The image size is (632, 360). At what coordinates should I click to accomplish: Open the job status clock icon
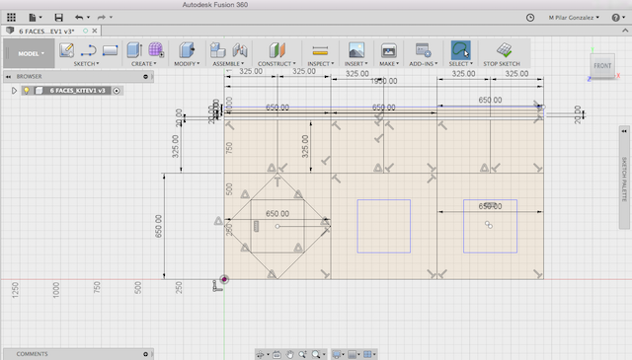(x=530, y=18)
